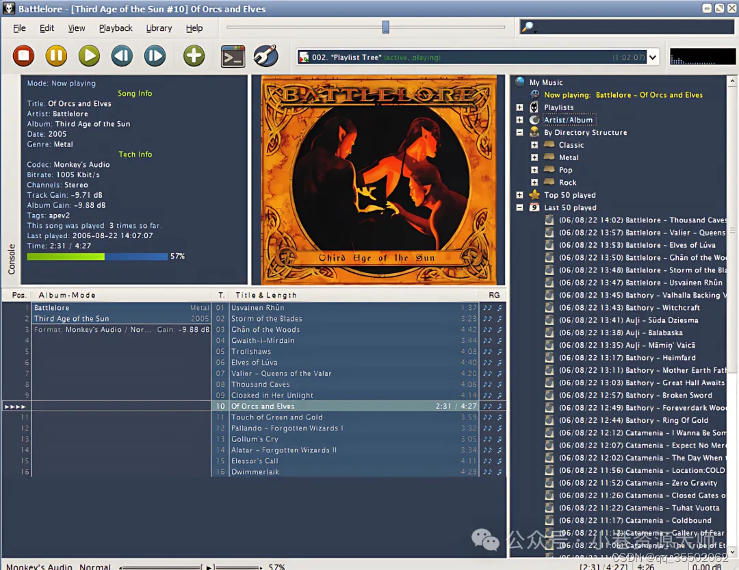Click the Pos. column header

[18, 295]
